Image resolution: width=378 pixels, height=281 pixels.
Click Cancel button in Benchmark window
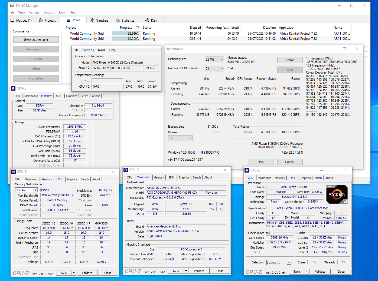290,162
